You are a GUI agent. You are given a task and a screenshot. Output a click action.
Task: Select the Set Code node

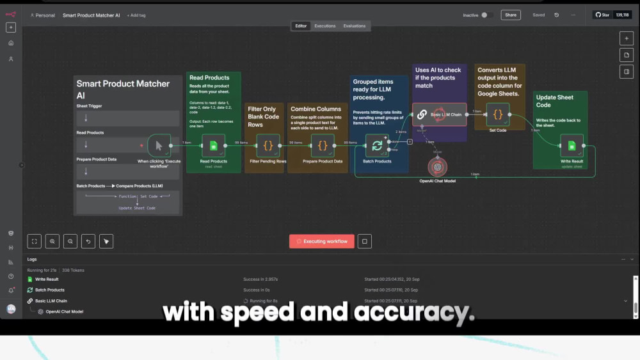point(497,114)
